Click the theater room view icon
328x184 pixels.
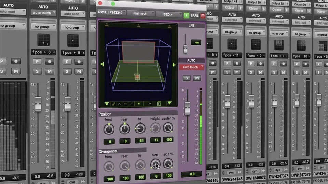[159, 104]
